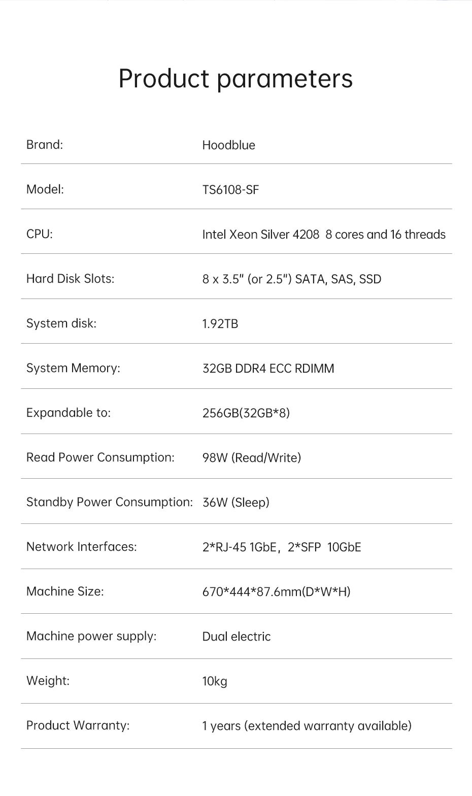Select the Brand label

pyautogui.click(x=45, y=145)
